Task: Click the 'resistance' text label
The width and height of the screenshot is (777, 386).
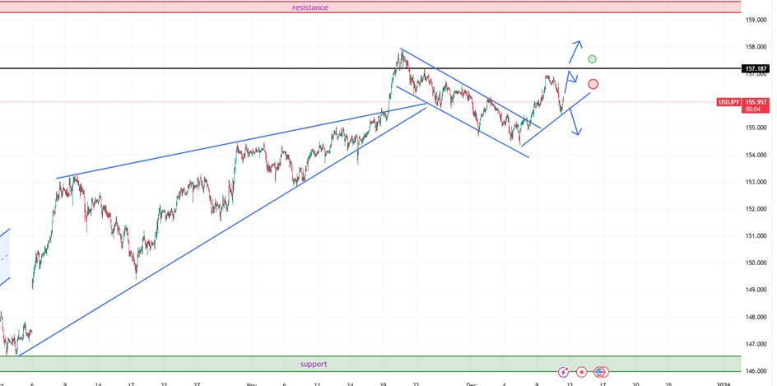Action: [x=310, y=7]
